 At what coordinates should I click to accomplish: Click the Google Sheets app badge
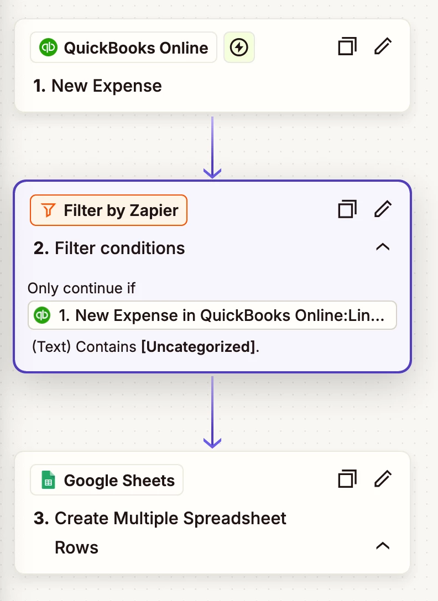coord(107,480)
